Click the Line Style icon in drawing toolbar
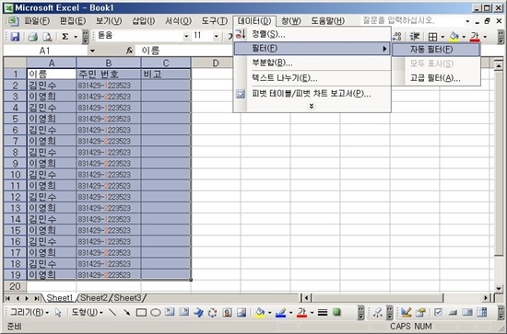The image size is (507, 334). point(323,313)
